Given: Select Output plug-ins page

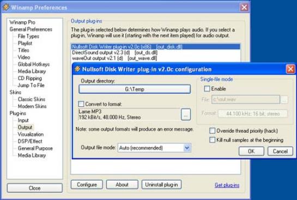Looking at the screenshot, I should 25,128.
